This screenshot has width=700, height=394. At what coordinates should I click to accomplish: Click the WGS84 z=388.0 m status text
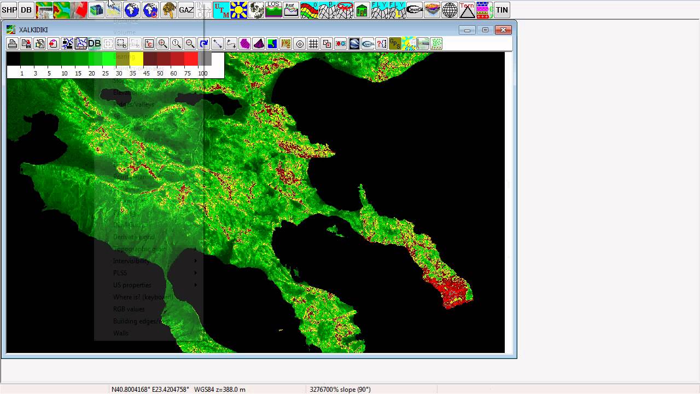[220, 390]
